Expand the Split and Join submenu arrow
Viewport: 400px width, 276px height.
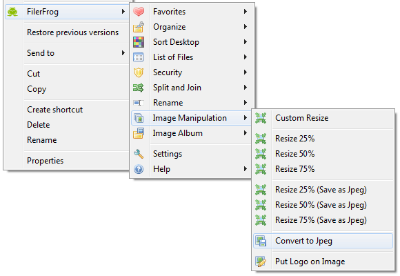(245, 88)
